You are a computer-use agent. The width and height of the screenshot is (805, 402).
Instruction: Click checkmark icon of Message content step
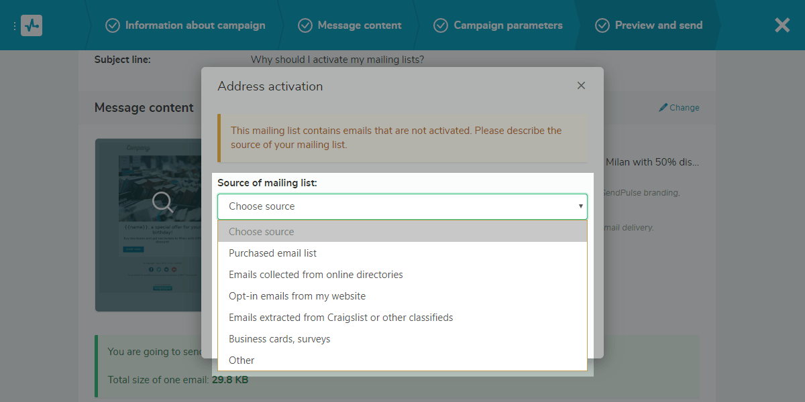[x=305, y=25]
